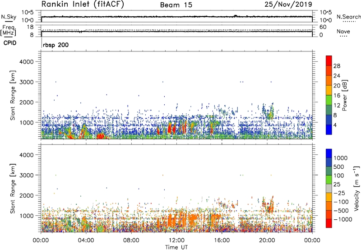Screen dimensions: 361x250
Task: Click the '16' tick label on the power colorbar
Action: tap(337, 96)
